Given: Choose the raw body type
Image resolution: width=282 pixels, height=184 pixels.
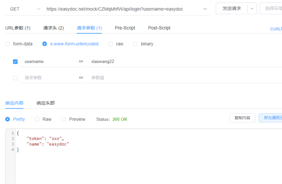Looking at the screenshot, I should tap(111, 44).
